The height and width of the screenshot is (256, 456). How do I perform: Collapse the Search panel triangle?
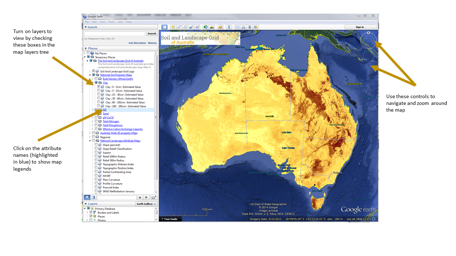click(x=85, y=27)
